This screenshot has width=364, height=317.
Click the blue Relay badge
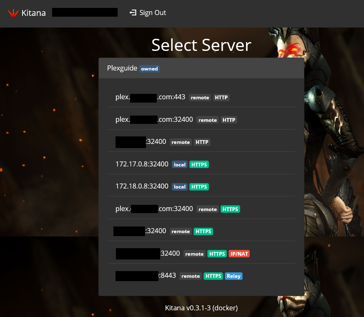(x=233, y=276)
